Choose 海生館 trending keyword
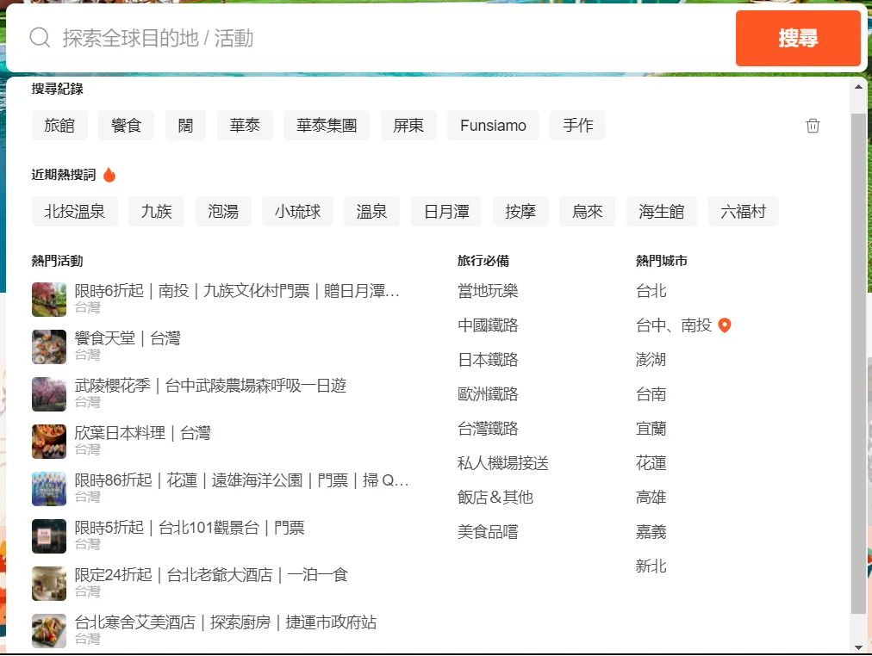The image size is (872, 656). tap(662, 212)
